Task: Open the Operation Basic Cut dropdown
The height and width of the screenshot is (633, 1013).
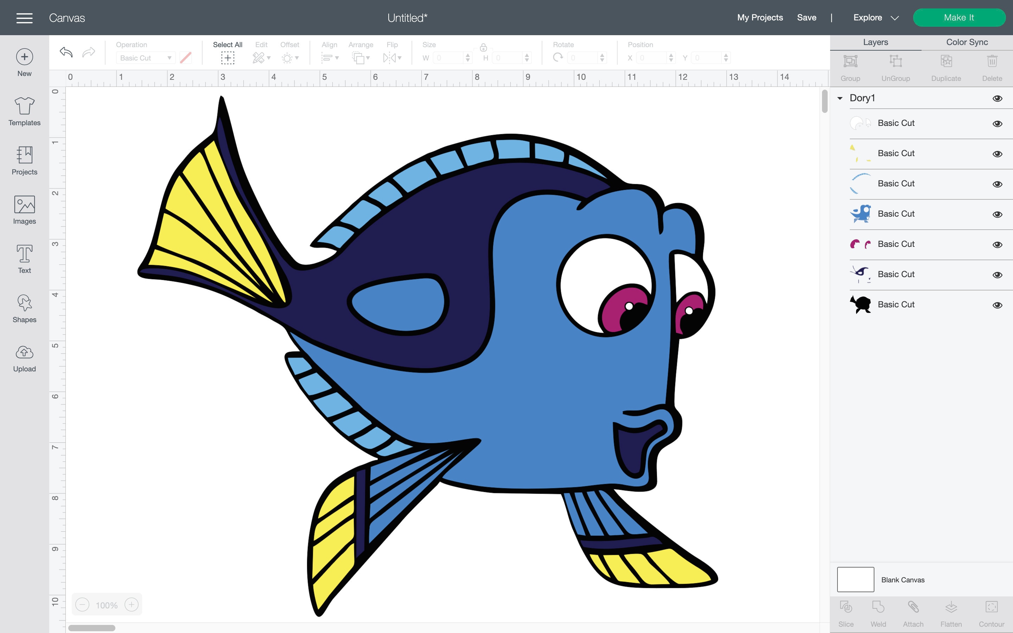Action: pyautogui.click(x=145, y=58)
